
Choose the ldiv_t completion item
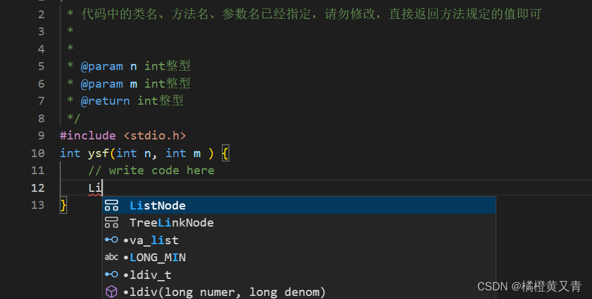(x=299, y=275)
